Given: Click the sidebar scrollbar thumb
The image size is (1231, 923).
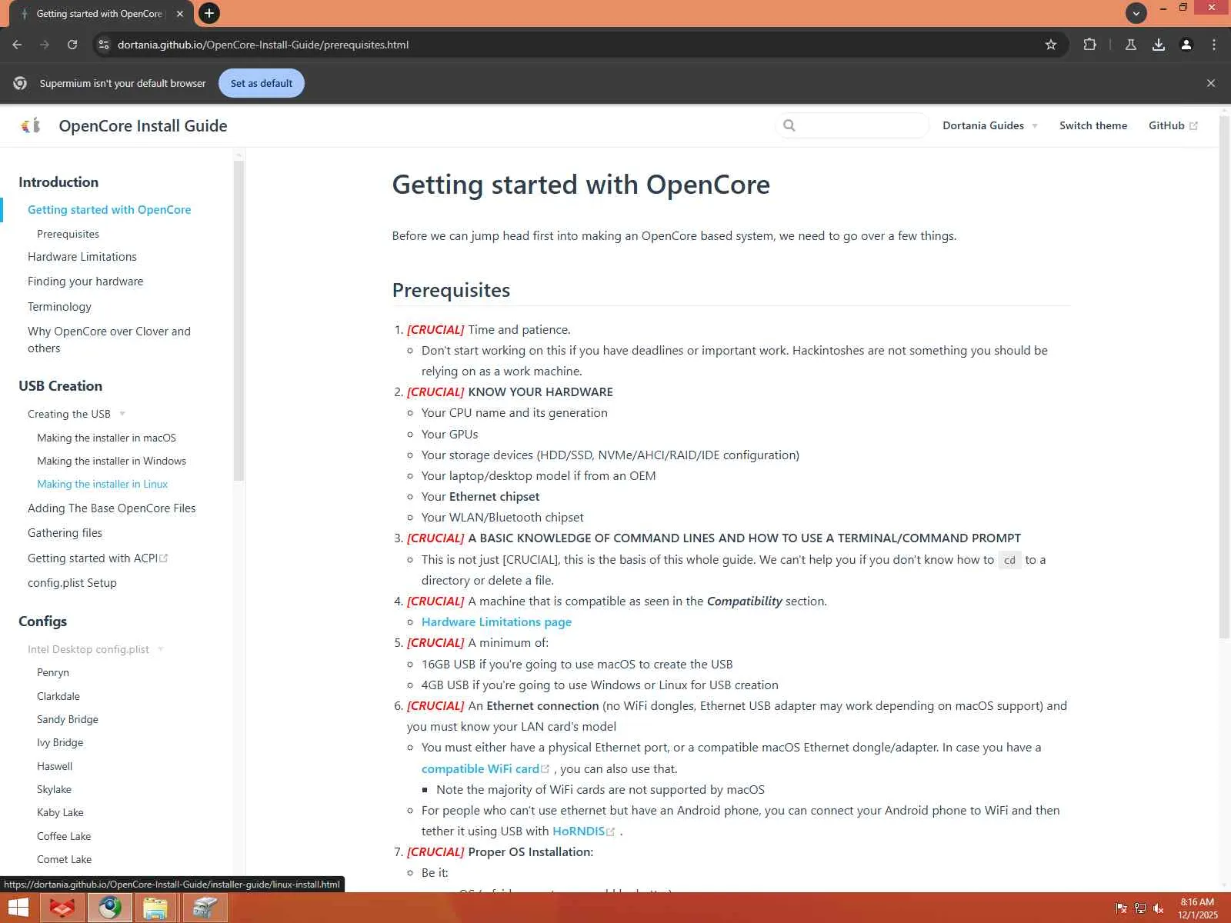Looking at the screenshot, I should (x=239, y=319).
